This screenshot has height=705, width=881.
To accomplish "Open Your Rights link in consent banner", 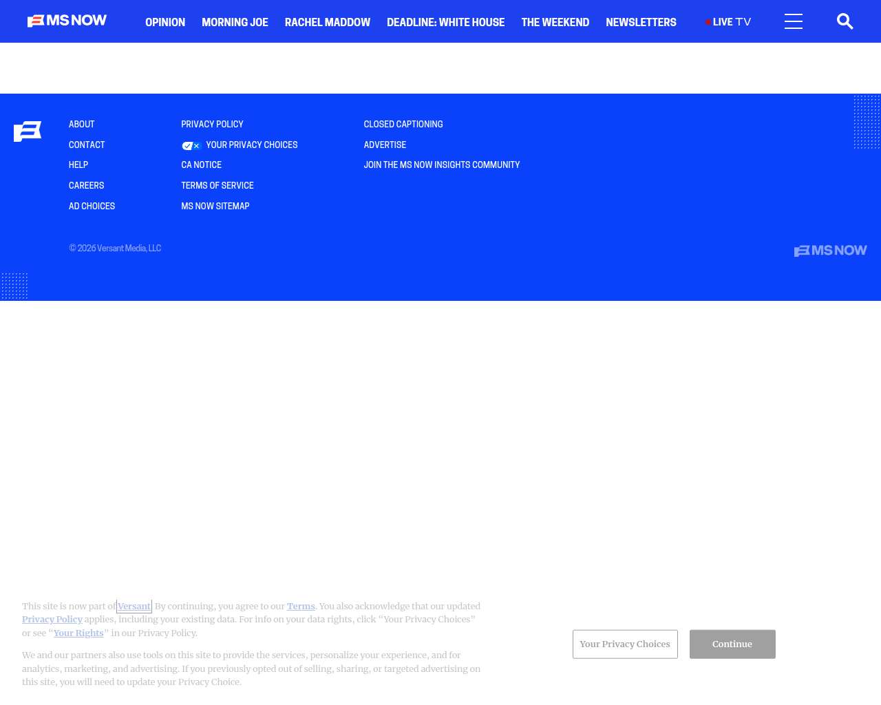I will click(78, 633).
